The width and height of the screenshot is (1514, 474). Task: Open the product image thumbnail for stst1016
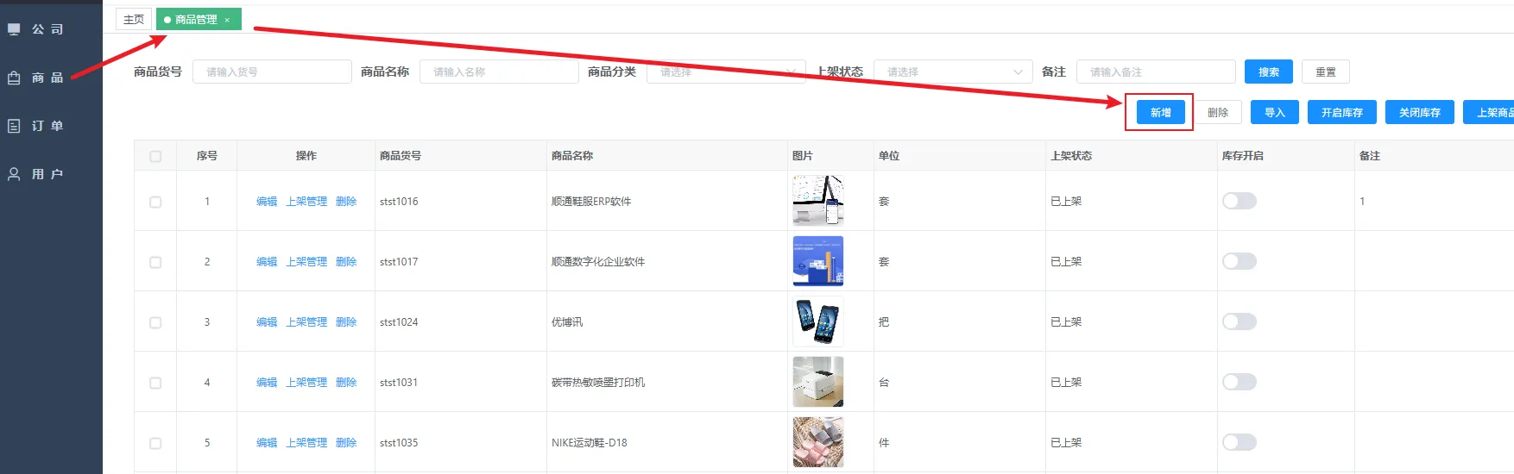817,201
